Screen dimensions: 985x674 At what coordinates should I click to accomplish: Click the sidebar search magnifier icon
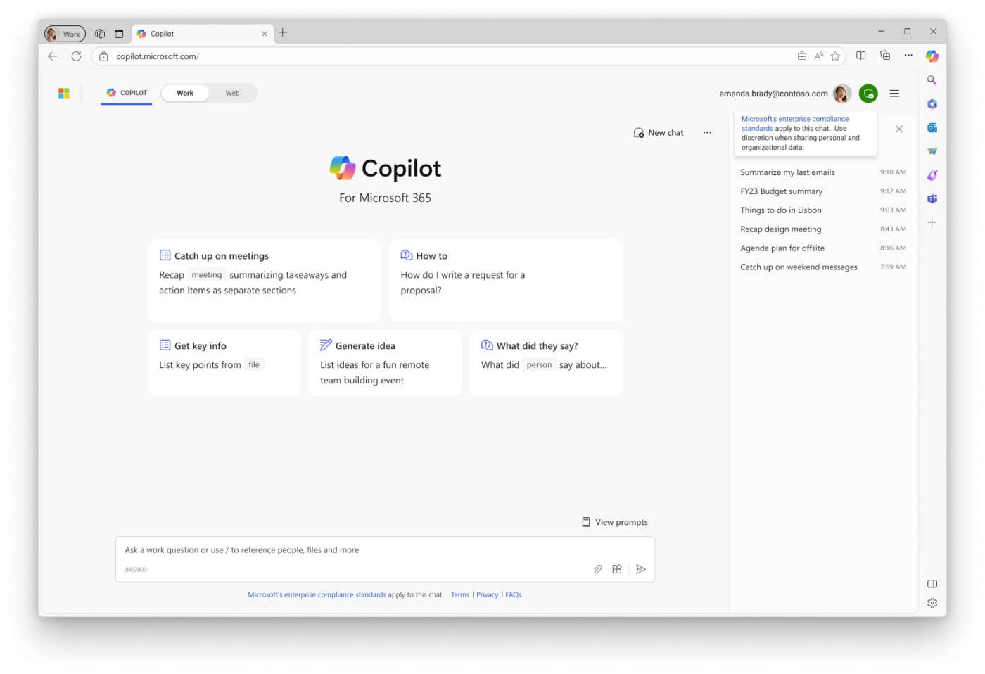coord(932,80)
